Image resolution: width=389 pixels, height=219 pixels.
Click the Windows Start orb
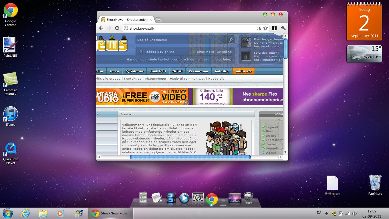pos(7,213)
